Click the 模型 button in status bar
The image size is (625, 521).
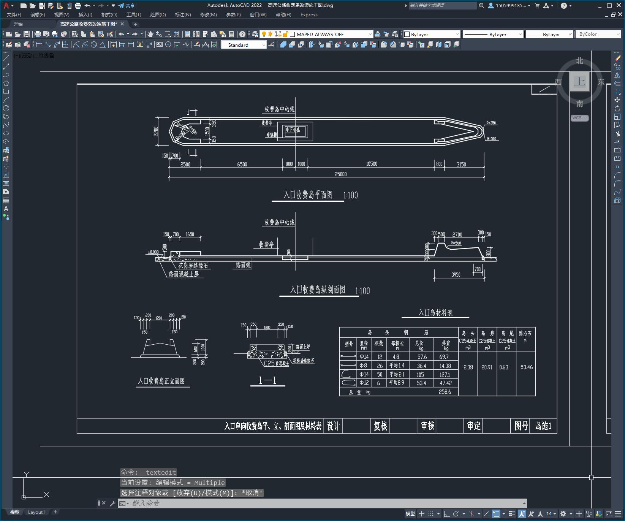click(x=410, y=514)
